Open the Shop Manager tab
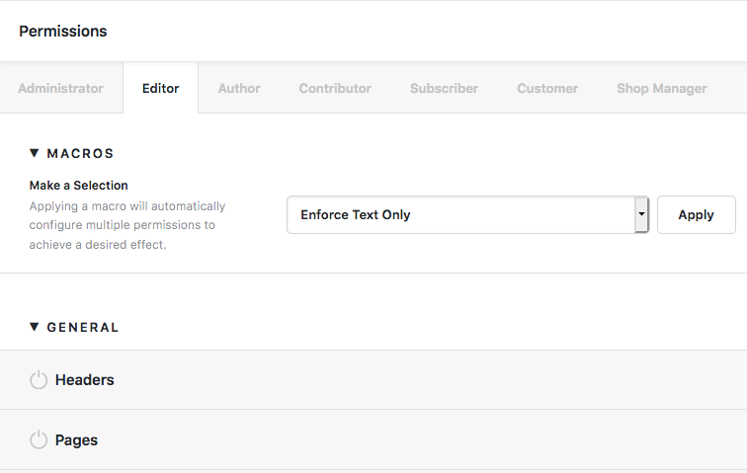The width and height of the screenshot is (747, 473). [x=662, y=88]
